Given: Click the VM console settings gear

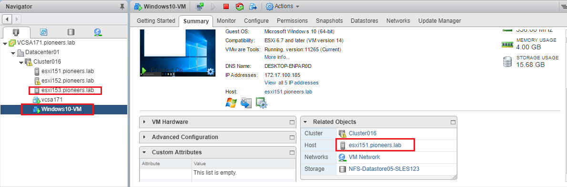Looking at the screenshot, I should (x=211, y=71).
